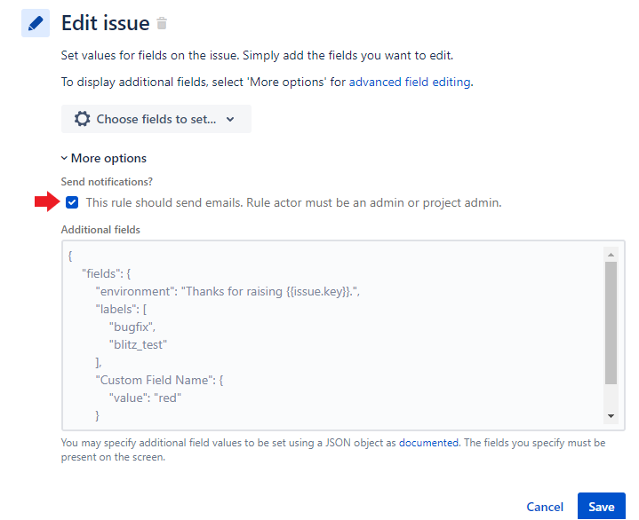
Task: Place cursor on the "environment" JSON line
Action: pos(228,291)
